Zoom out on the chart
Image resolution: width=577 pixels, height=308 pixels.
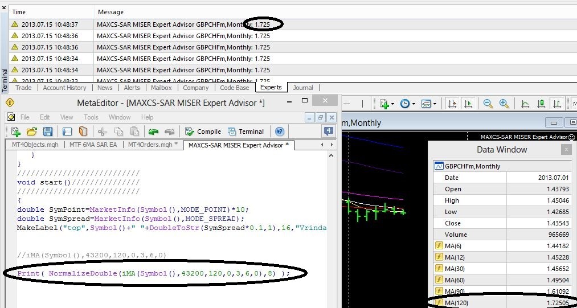pyautogui.click(x=488, y=104)
